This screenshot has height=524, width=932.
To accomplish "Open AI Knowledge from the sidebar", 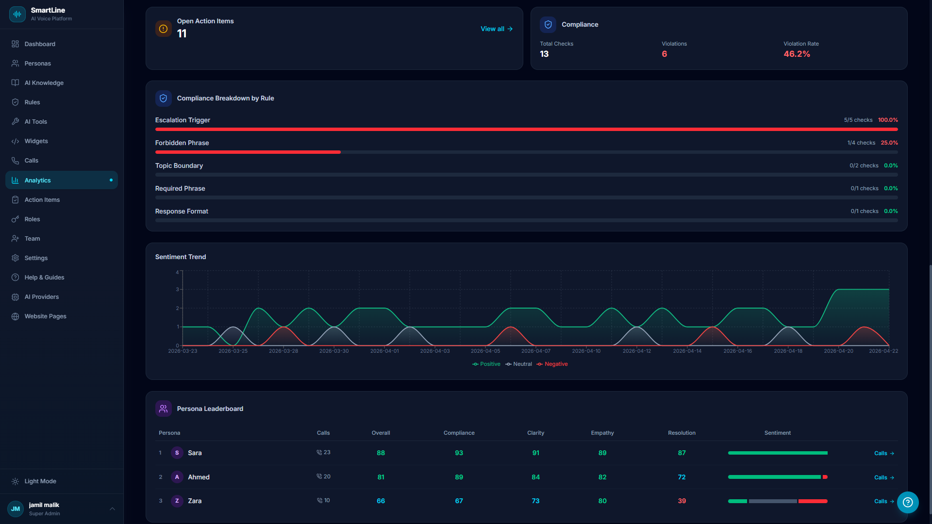I will click(x=44, y=82).
